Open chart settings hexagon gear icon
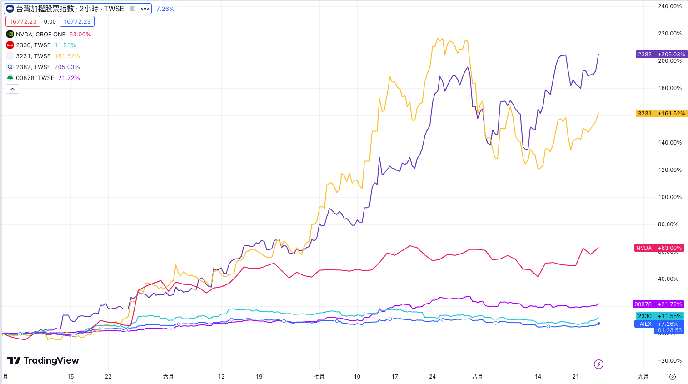This screenshot has width=688, height=384. coord(673,377)
